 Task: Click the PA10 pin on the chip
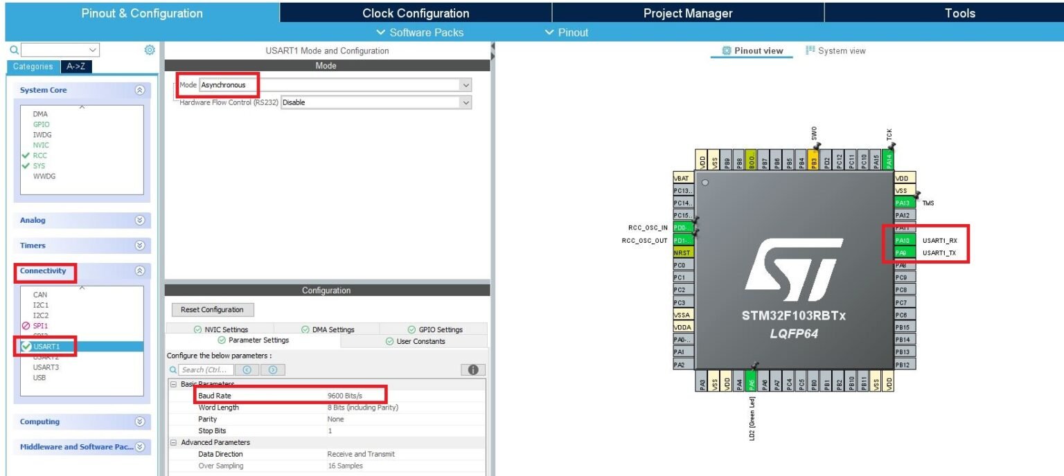pyautogui.click(x=902, y=240)
